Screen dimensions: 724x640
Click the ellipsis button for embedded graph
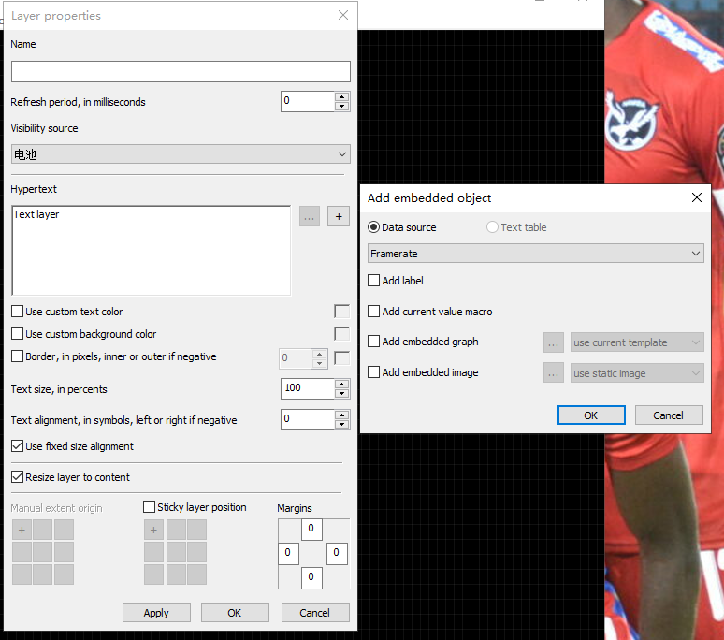click(x=554, y=342)
